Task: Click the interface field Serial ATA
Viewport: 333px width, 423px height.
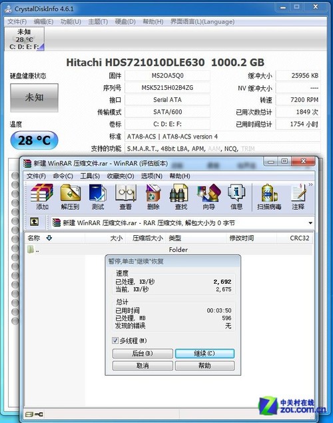Action: [x=167, y=100]
